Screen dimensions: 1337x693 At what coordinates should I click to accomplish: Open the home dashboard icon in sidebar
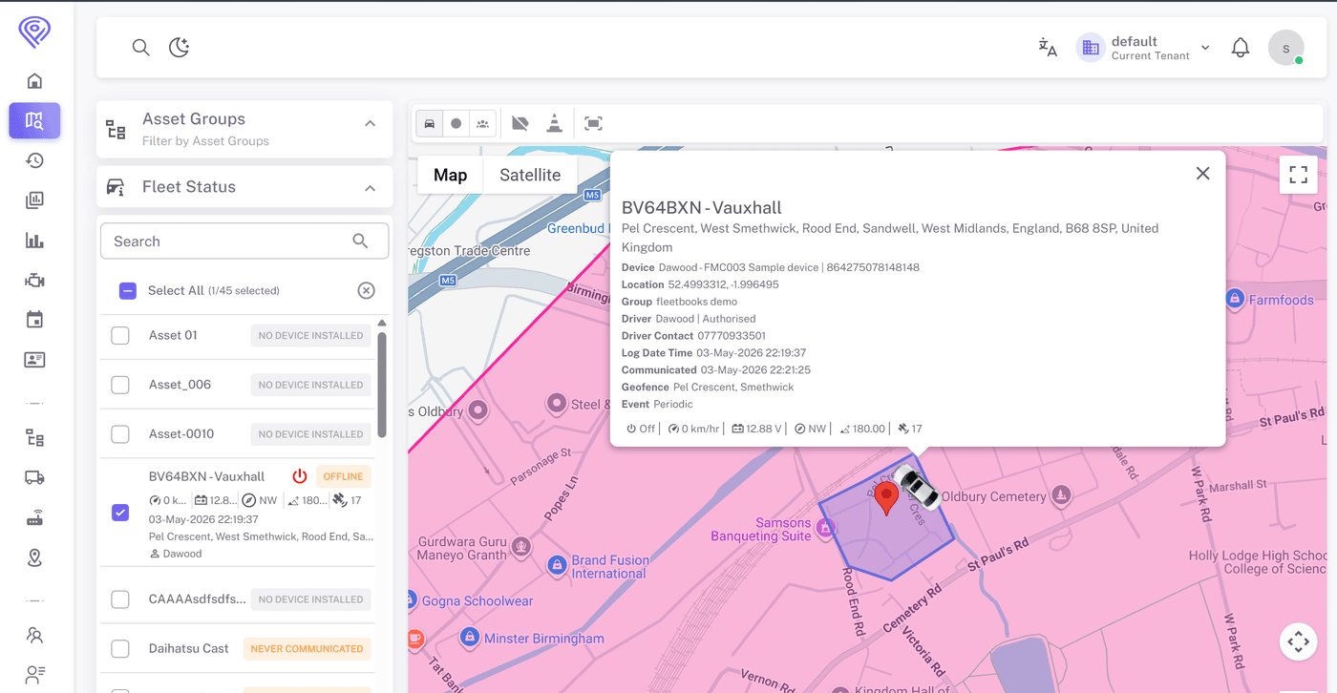[35, 81]
